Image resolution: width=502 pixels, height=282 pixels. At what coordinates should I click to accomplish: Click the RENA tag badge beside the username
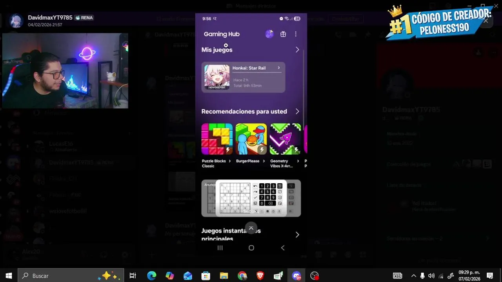84,18
